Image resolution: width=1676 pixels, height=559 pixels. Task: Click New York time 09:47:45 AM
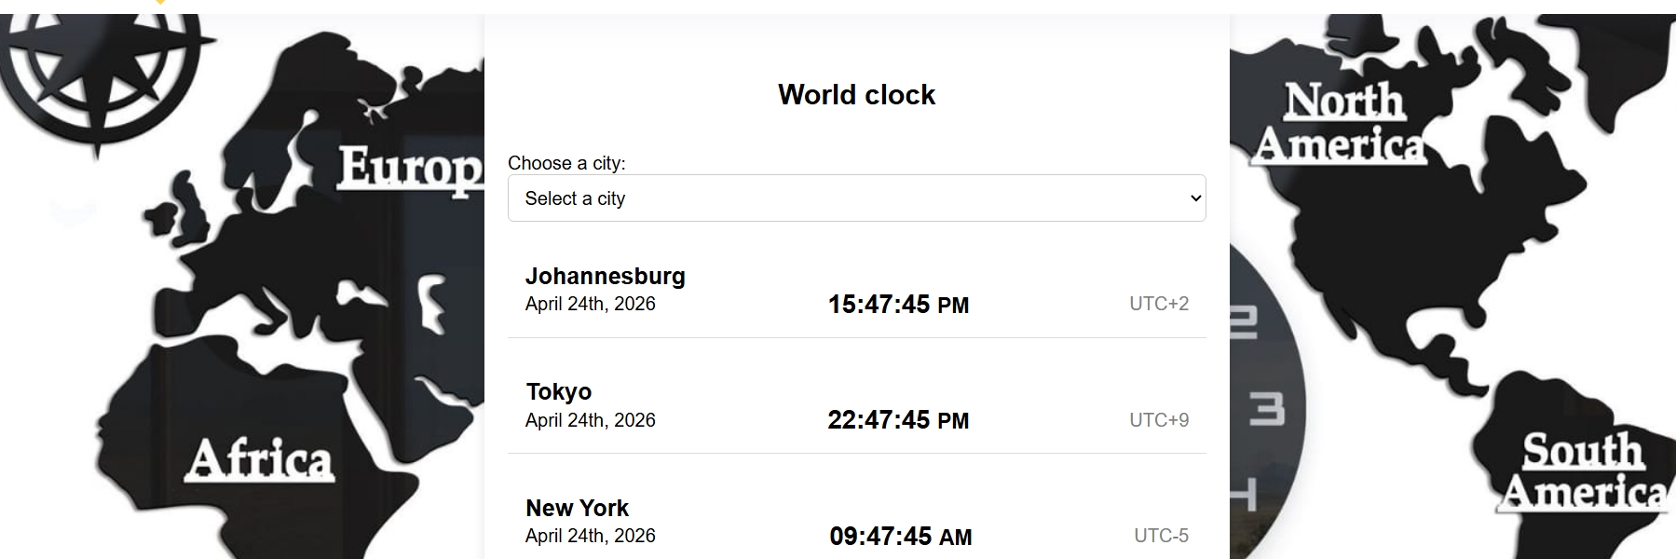pyautogui.click(x=900, y=537)
